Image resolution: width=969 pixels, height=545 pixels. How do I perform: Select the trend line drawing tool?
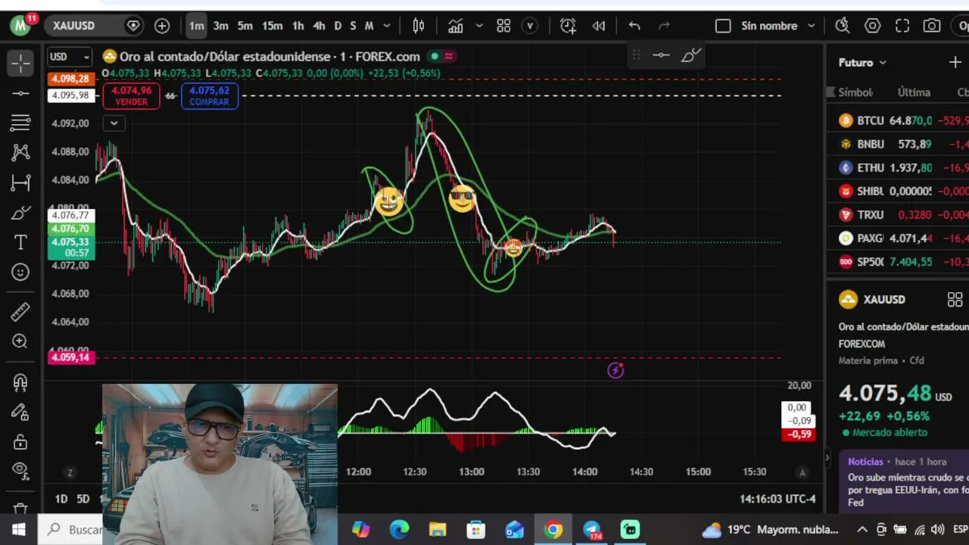[20, 93]
